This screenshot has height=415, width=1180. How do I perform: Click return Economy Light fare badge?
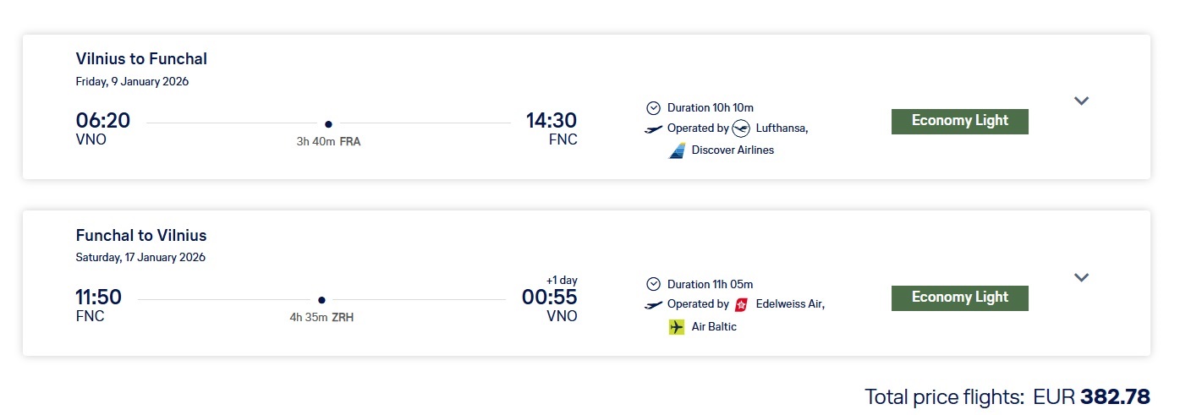coord(959,298)
